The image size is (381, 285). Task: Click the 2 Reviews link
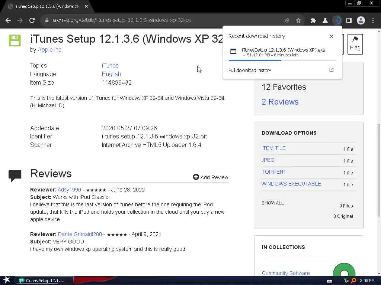pyautogui.click(x=280, y=102)
